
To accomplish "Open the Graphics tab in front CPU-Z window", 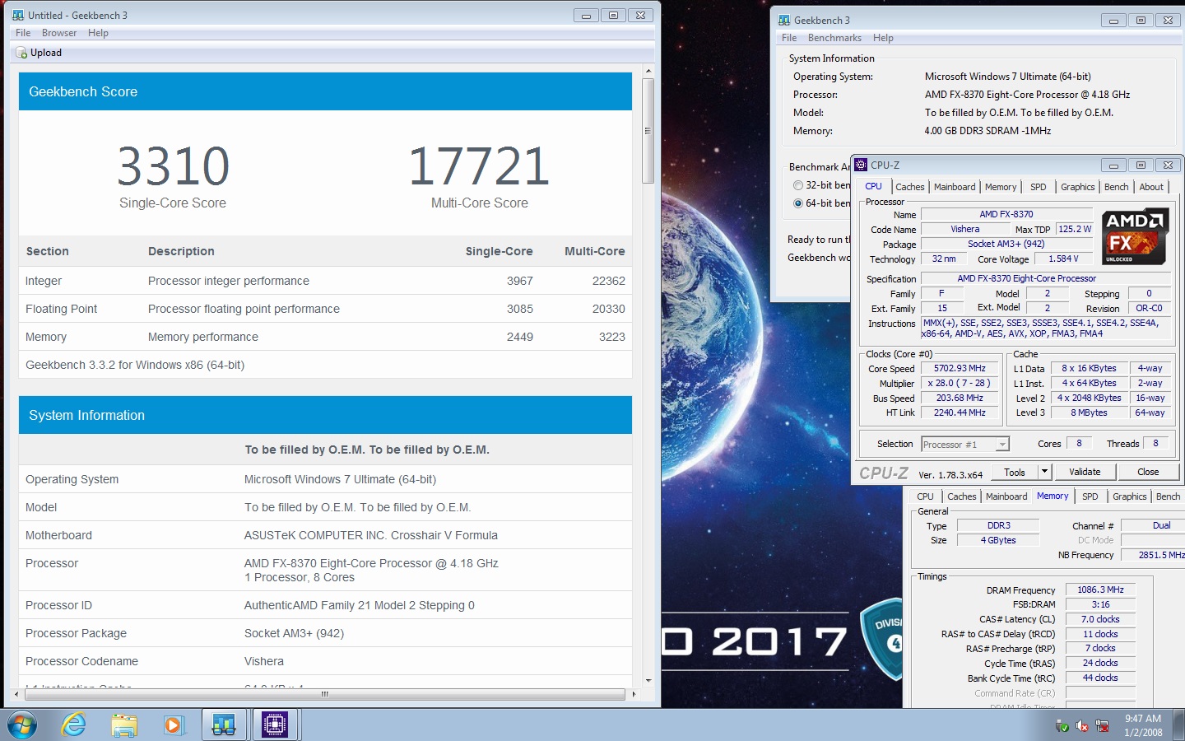I will 1078,187.
